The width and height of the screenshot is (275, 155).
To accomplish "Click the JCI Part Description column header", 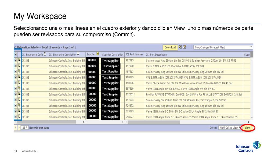I will pos(156,54).
